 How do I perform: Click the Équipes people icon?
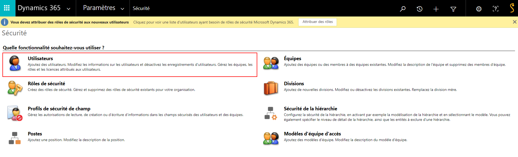coord(271,63)
